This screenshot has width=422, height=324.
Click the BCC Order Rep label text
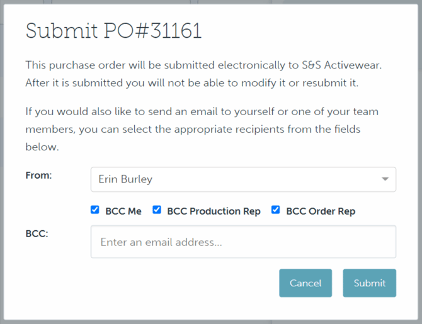coord(321,211)
